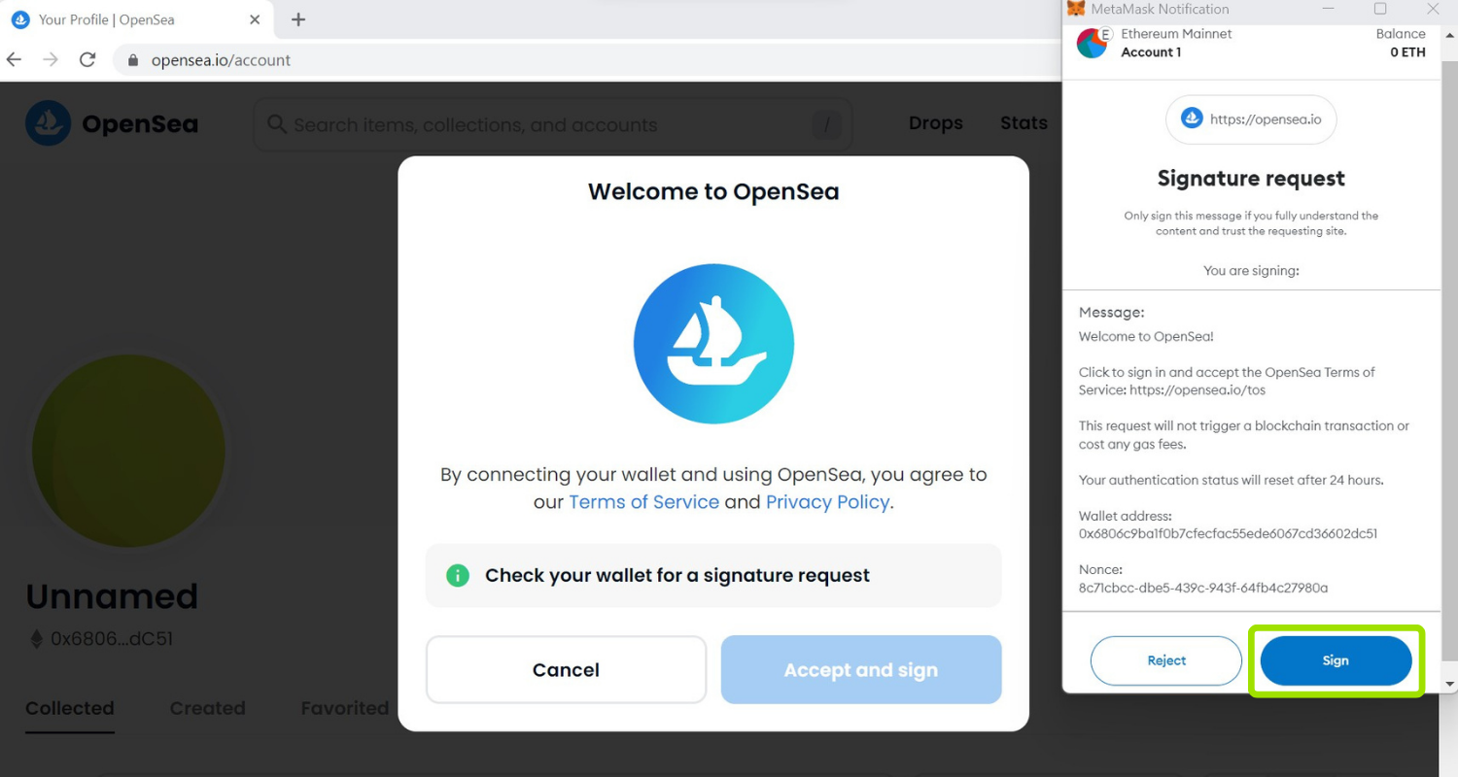This screenshot has height=777, width=1458.
Task: Click the MetaMask account avatar icon
Action: coord(1093,43)
